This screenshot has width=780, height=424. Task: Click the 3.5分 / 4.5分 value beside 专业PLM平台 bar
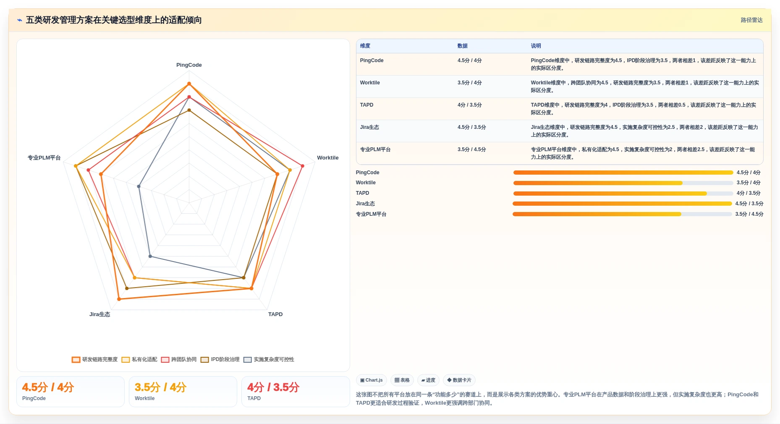point(749,214)
